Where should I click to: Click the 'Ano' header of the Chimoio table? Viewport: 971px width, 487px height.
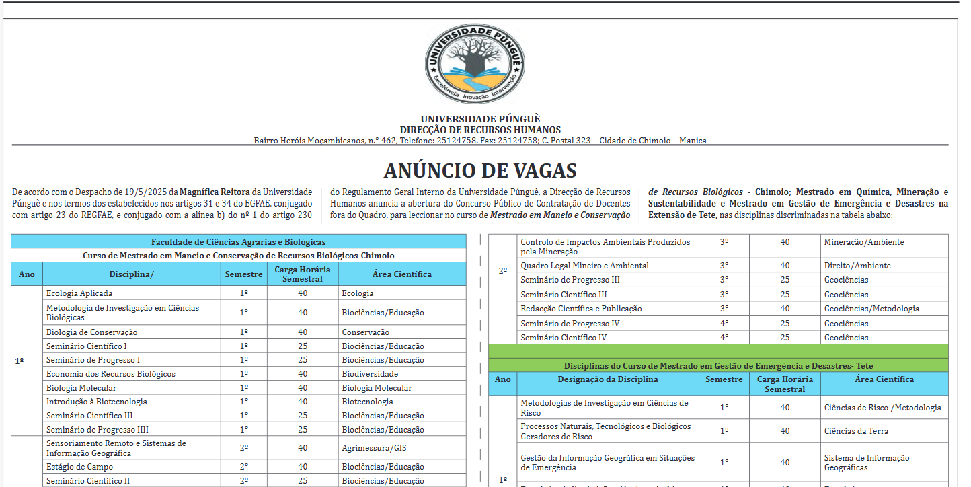27,274
